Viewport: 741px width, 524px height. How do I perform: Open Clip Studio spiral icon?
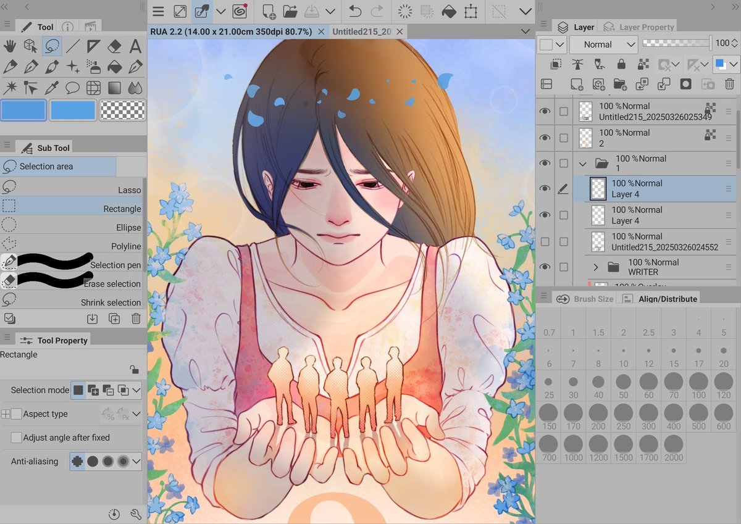click(240, 11)
